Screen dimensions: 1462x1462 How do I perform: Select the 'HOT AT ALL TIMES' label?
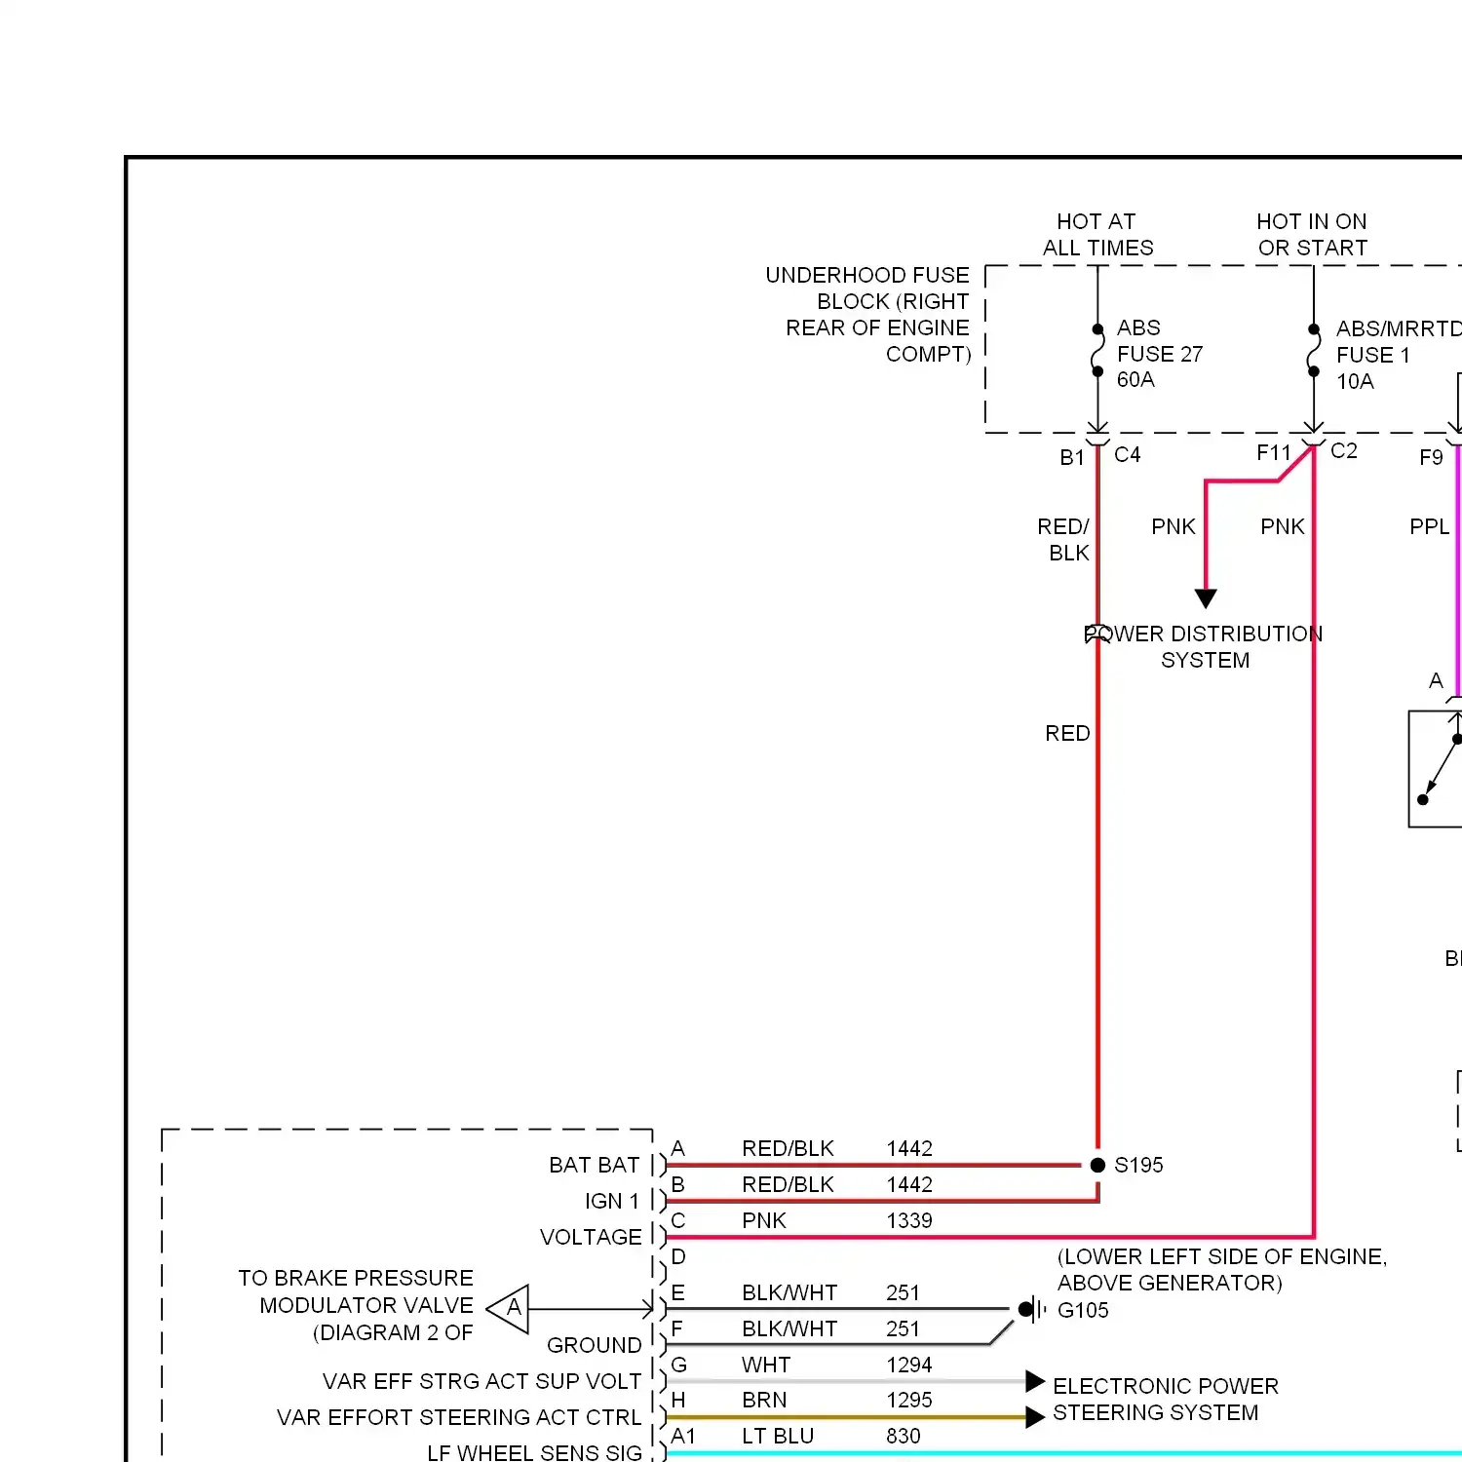tap(1097, 235)
